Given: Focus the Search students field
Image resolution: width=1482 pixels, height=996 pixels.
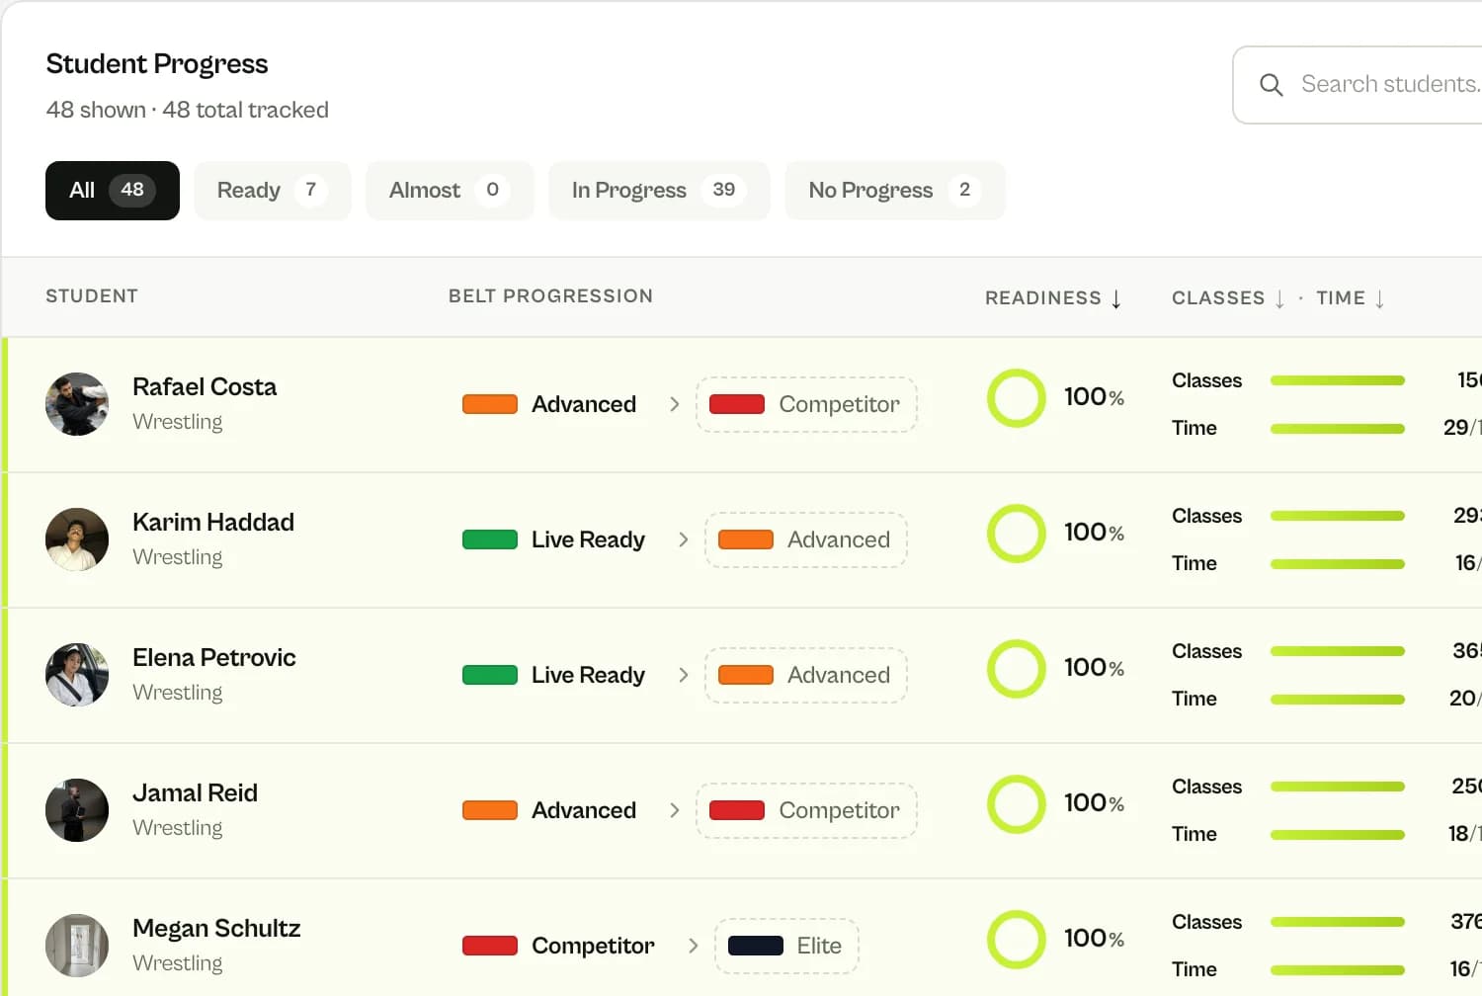Looking at the screenshot, I should click(x=1358, y=85).
